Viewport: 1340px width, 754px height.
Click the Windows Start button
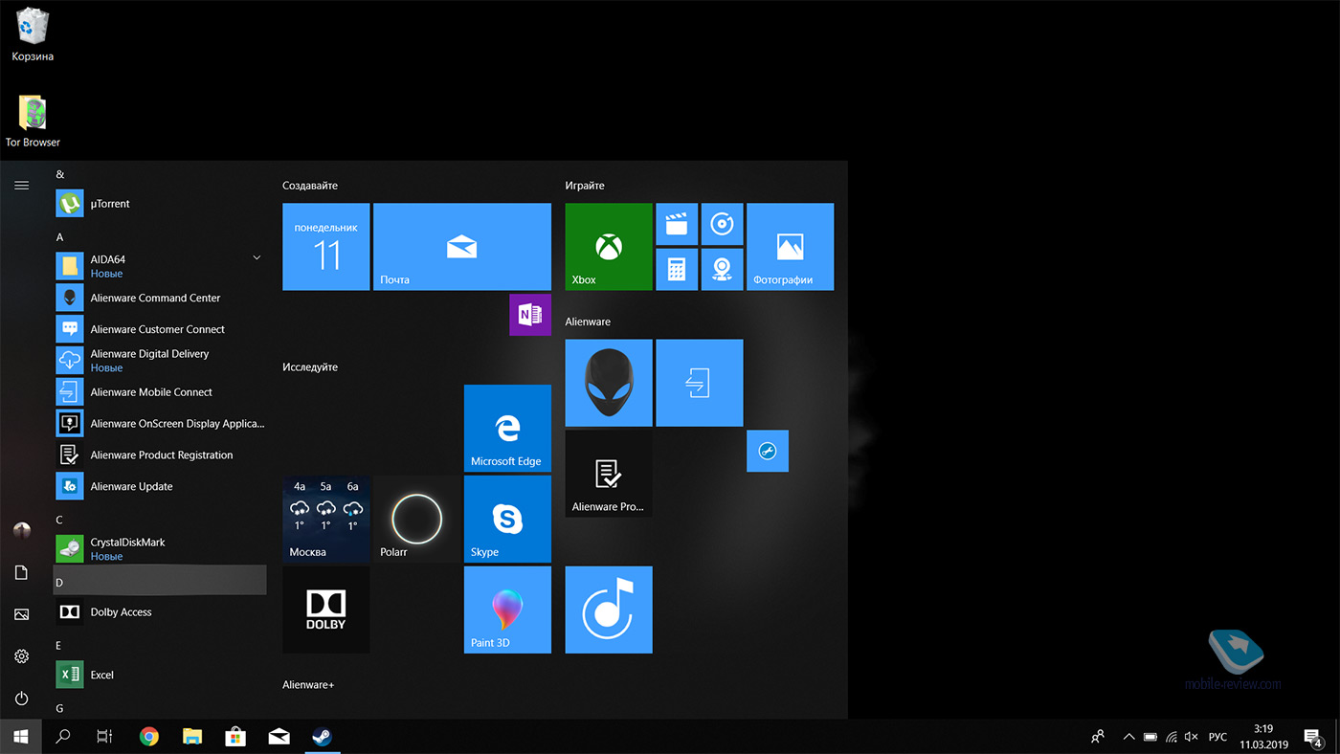[21, 737]
